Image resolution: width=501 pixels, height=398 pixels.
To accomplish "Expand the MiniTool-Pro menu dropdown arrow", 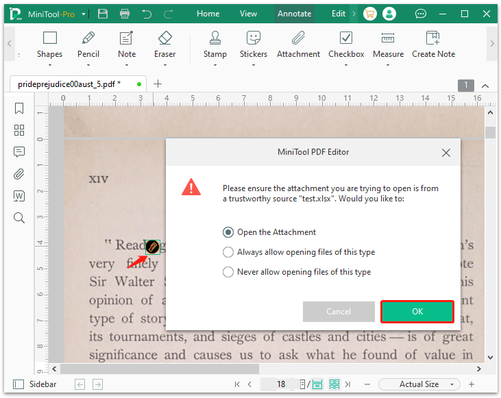I will 84,14.
